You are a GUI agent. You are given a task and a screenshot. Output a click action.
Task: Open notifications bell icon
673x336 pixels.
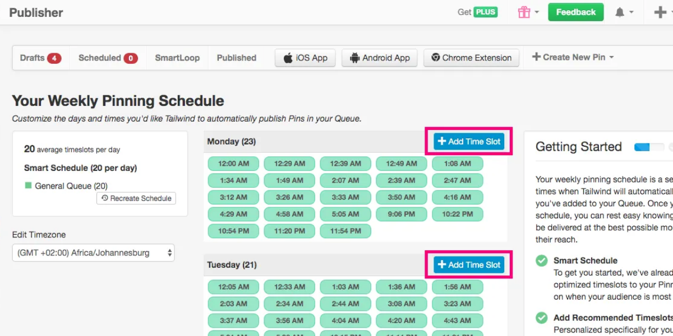(x=620, y=12)
